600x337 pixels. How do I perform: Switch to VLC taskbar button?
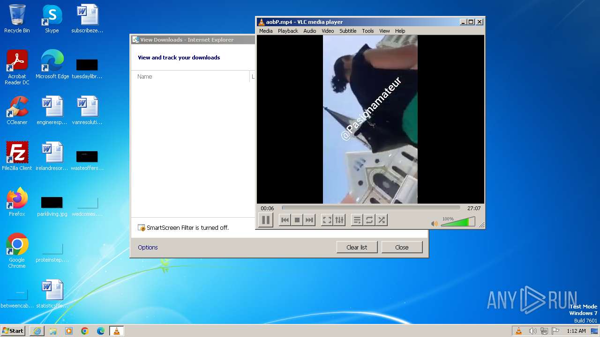click(x=117, y=331)
